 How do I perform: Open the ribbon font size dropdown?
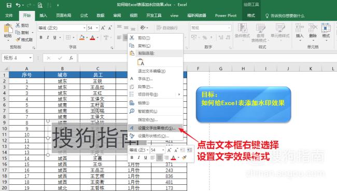tap(97, 28)
